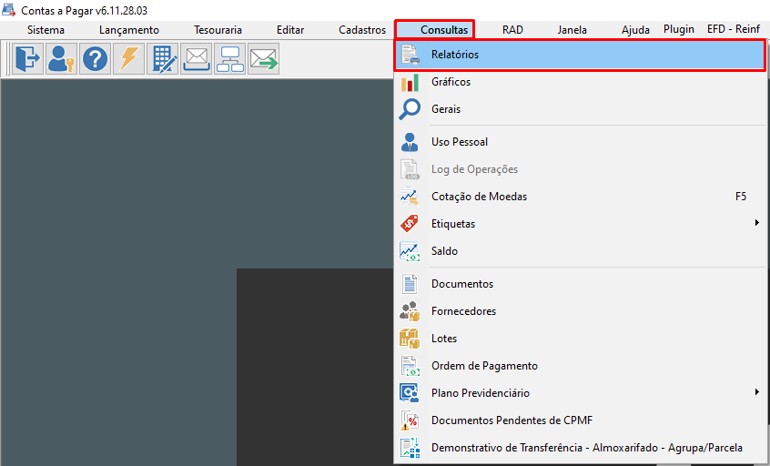770x466 pixels.
Task: Open the Editar menu
Action: 290,30
